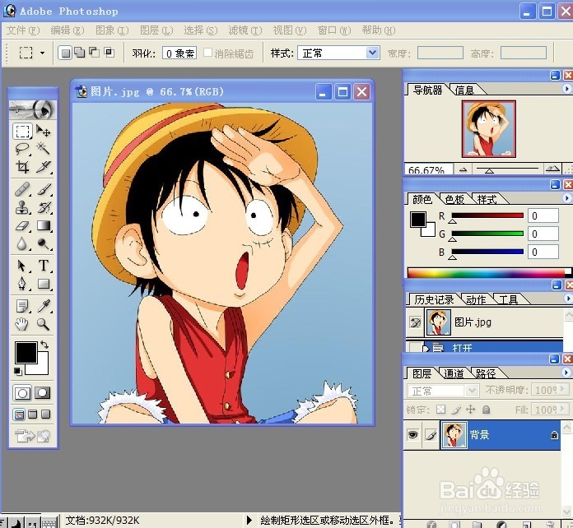Reset default colors small icon

click(x=17, y=372)
